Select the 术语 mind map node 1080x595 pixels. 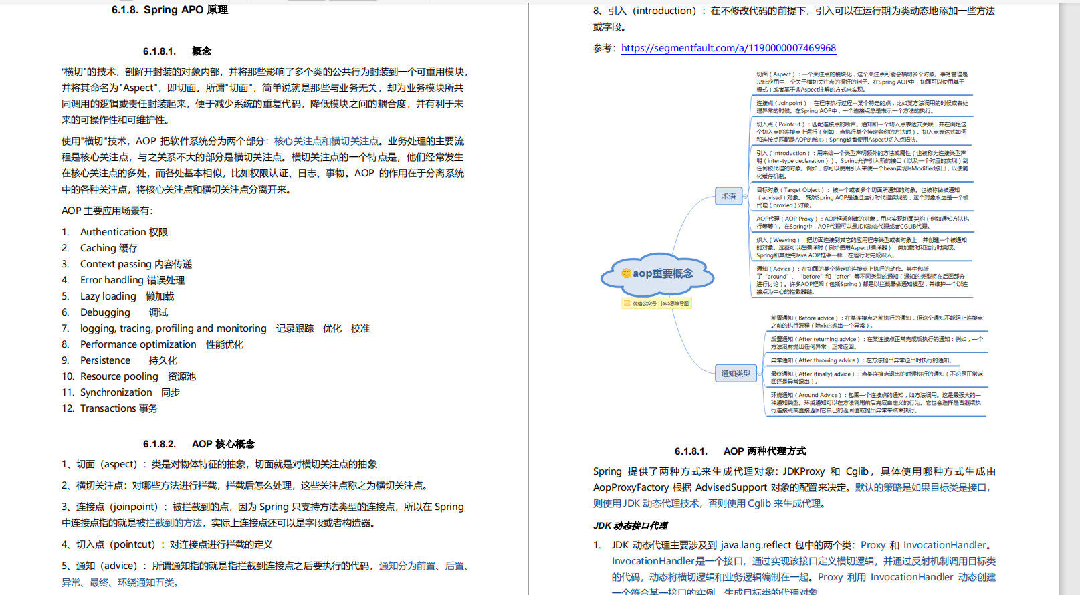tap(728, 196)
